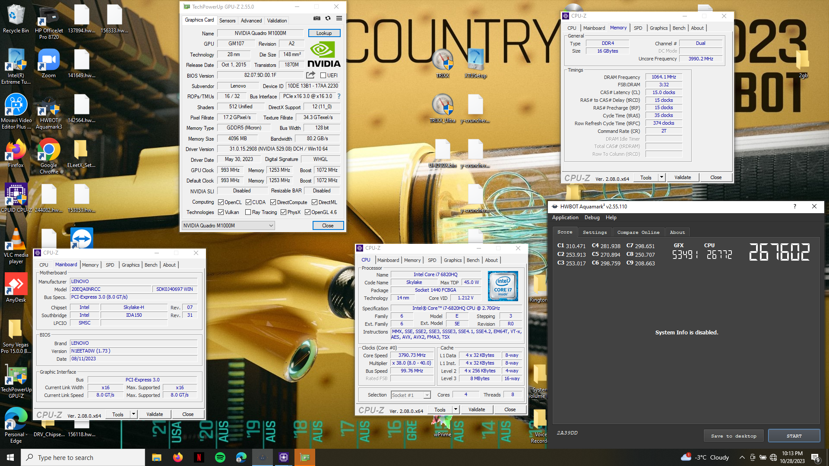The height and width of the screenshot is (466, 829).
Task: Toggle the DirectCompute checkbox
Action: [x=273, y=202]
